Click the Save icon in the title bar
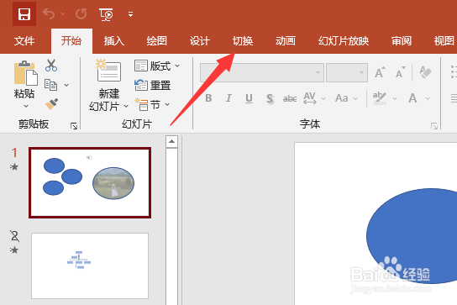 24,14
